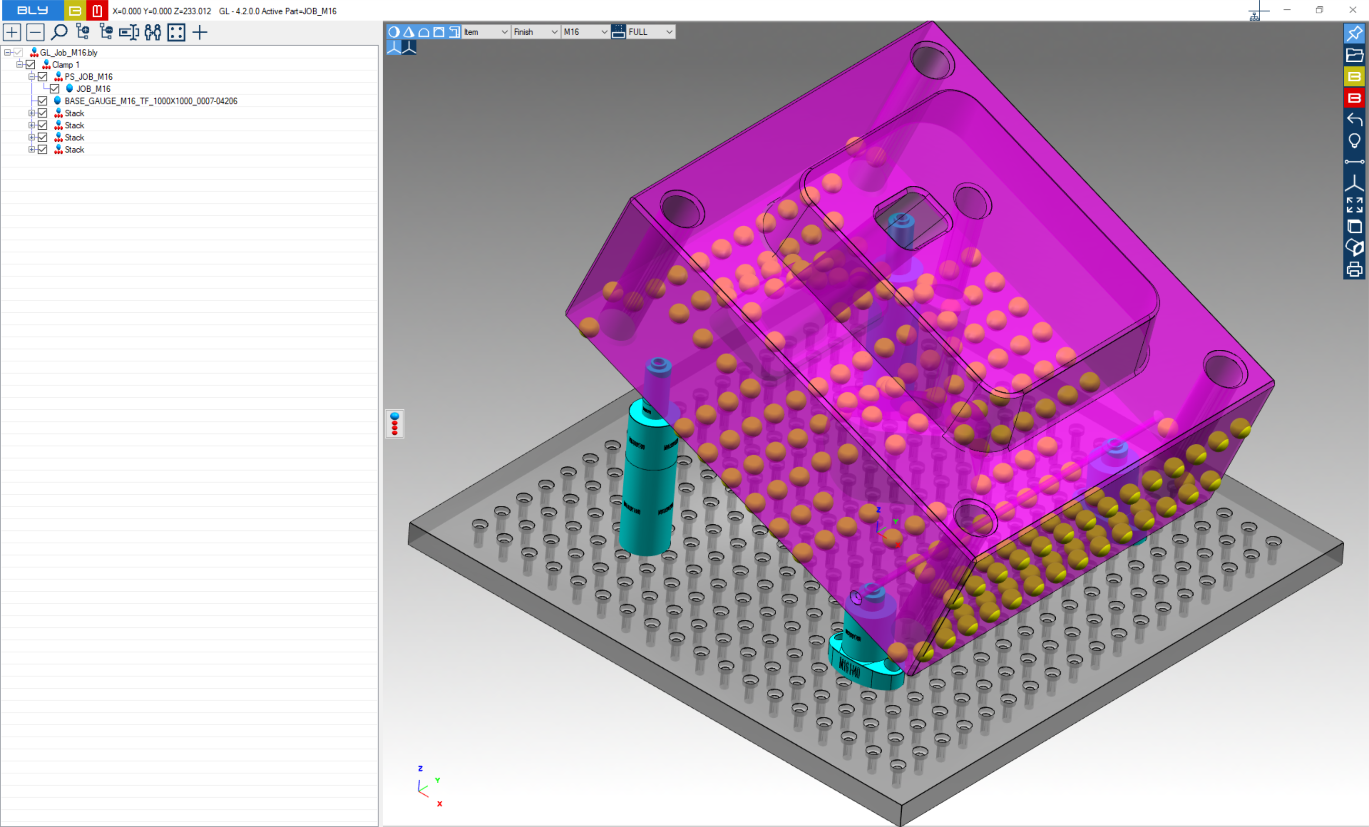
Task: Click the collapse-all minus icon in tree toolbar
Action: pos(36,32)
